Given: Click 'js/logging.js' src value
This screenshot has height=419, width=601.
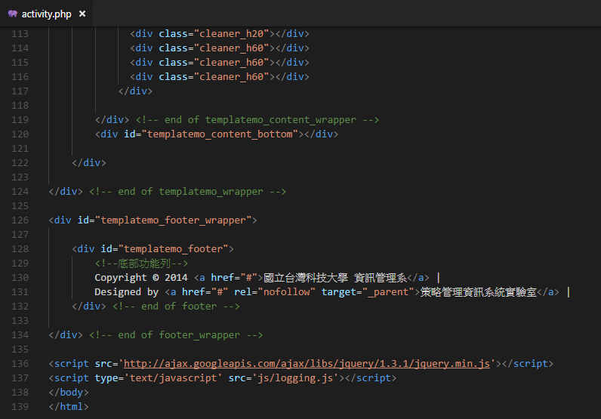Looking at the screenshot, I should [x=295, y=378].
